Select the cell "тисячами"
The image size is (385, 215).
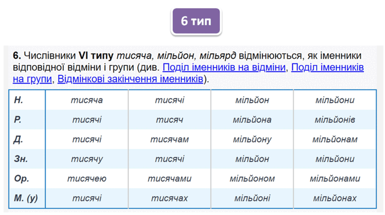pos(170,179)
